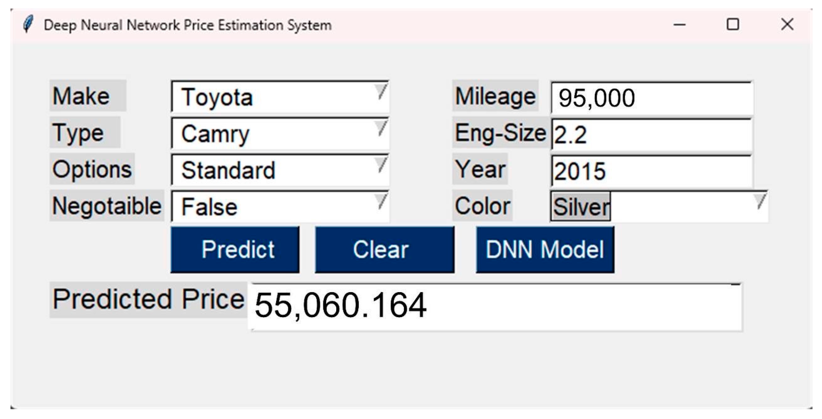Click the Toyota value in the Make combobox
Screen dimensions: 822x419
coord(217,97)
